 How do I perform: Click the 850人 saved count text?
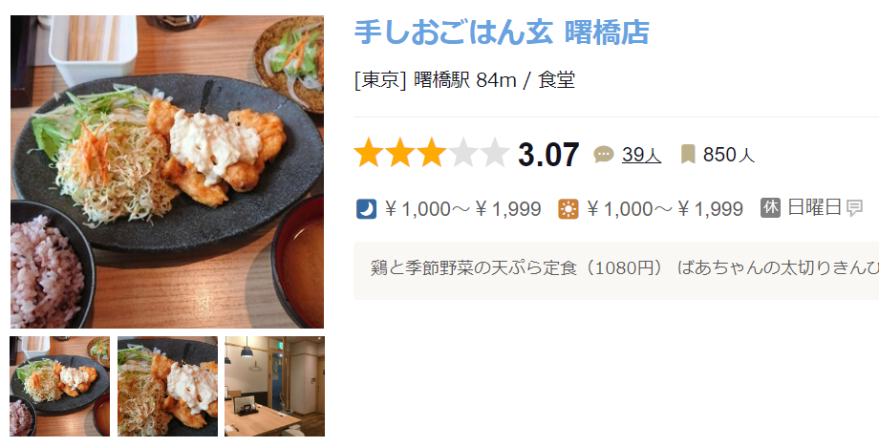729,155
